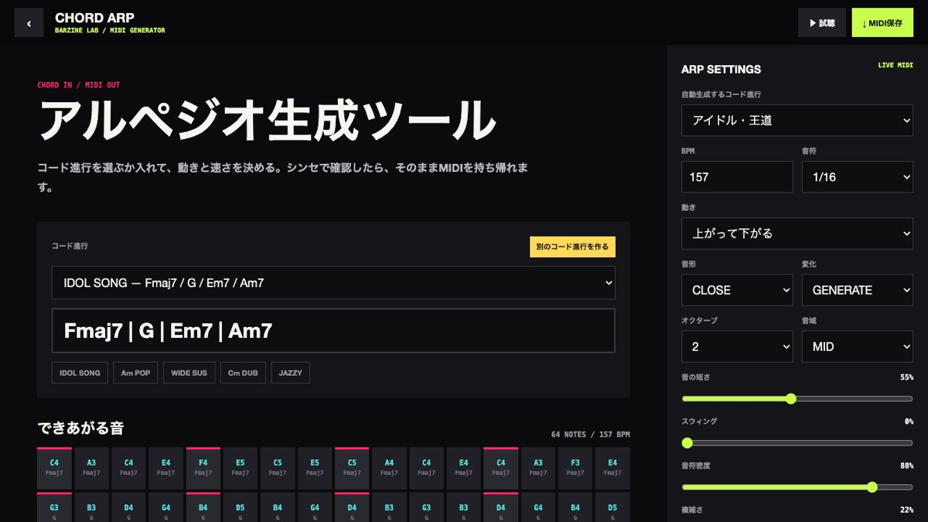The height and width of the screenshot is (522, 928).
Task: Open the 変化 dropdown showing GENERATE
Action: tap(858, 290)
